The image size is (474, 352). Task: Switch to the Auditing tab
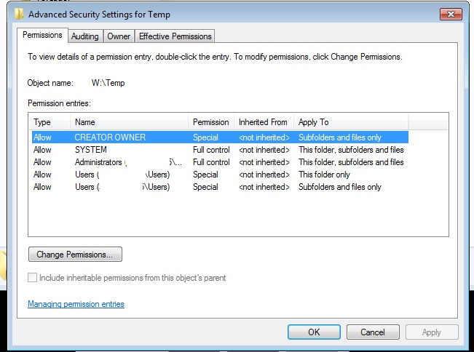point(85,36)
